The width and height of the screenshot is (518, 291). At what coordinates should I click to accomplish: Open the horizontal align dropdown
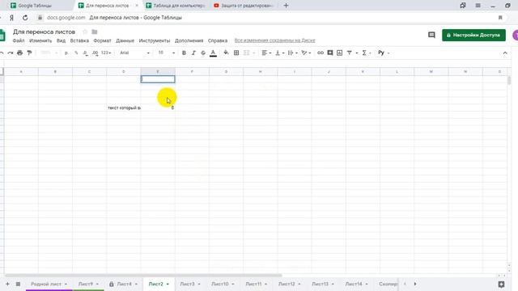click(x=266, y=53)
